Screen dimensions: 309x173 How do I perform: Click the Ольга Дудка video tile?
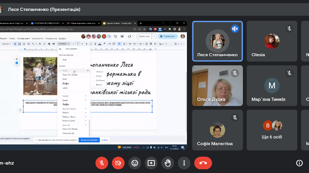pos(217,85)
